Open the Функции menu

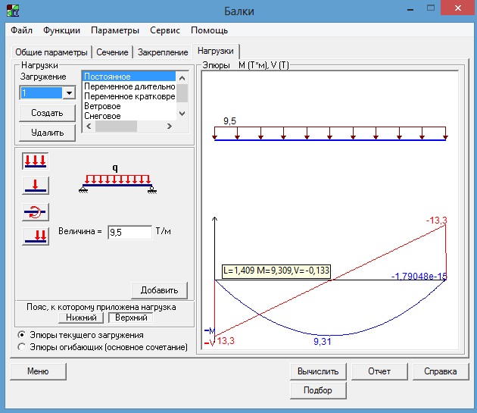61,30
